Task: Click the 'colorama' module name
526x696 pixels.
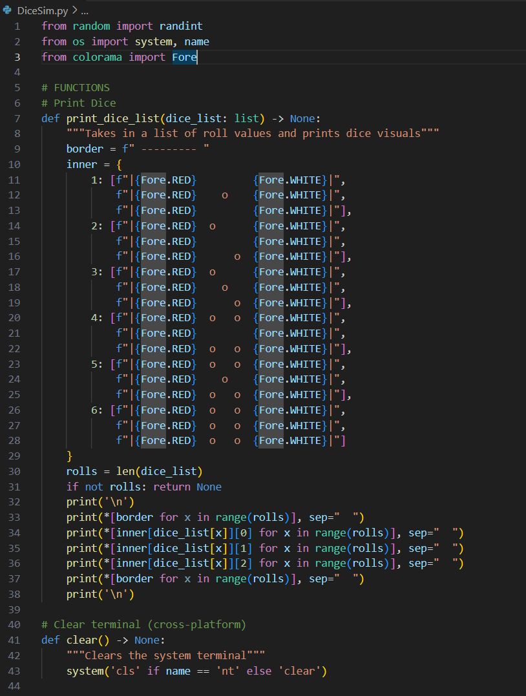Action: 97,58
